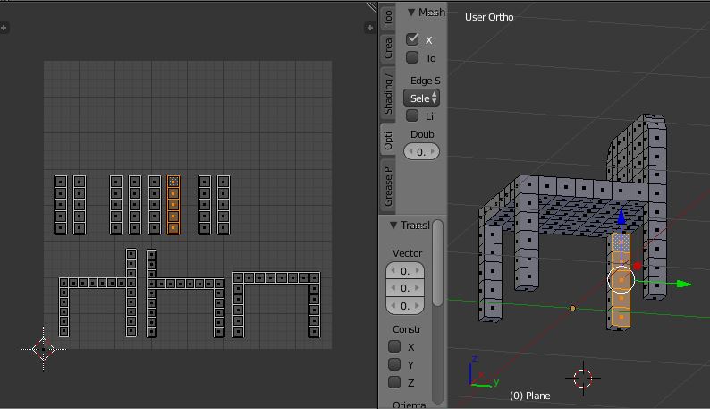Image resolution: width=710 pixels, height=409 pixels.
Task: Click the UV editor area split corner widget
Action: pyautogui.click(x=372, y=6)
